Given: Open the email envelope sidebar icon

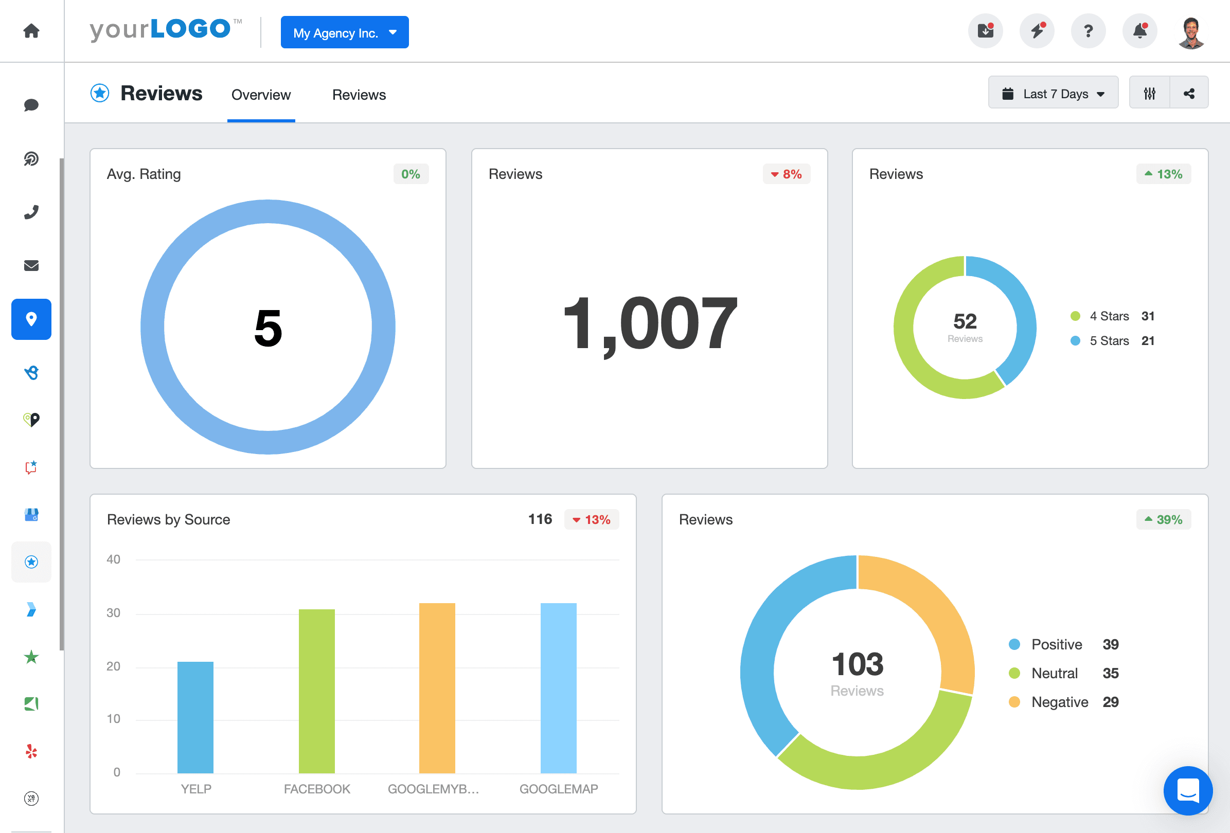Looking at the screenshot, I should 31,265.
